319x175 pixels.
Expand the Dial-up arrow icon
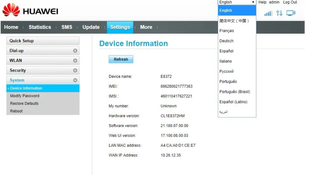coord(75,51)
